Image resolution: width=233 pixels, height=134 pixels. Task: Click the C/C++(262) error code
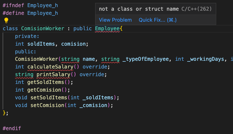pyautogui.click(x=196, y=9)
